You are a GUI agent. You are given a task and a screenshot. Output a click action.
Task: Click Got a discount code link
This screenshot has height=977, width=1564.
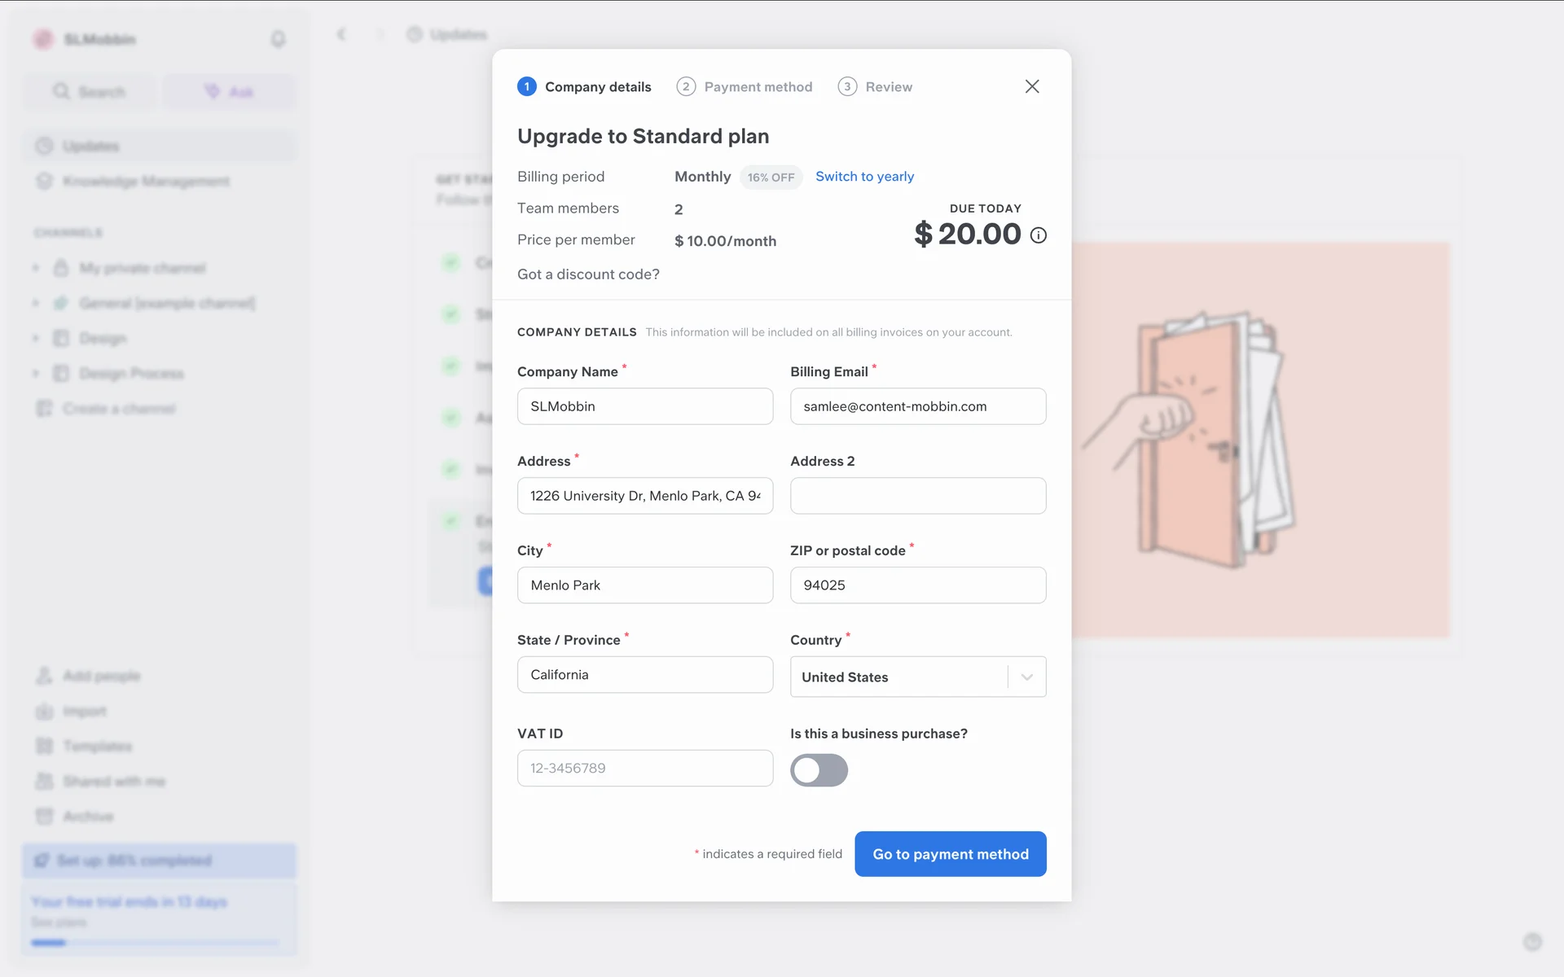pos(588,274)
